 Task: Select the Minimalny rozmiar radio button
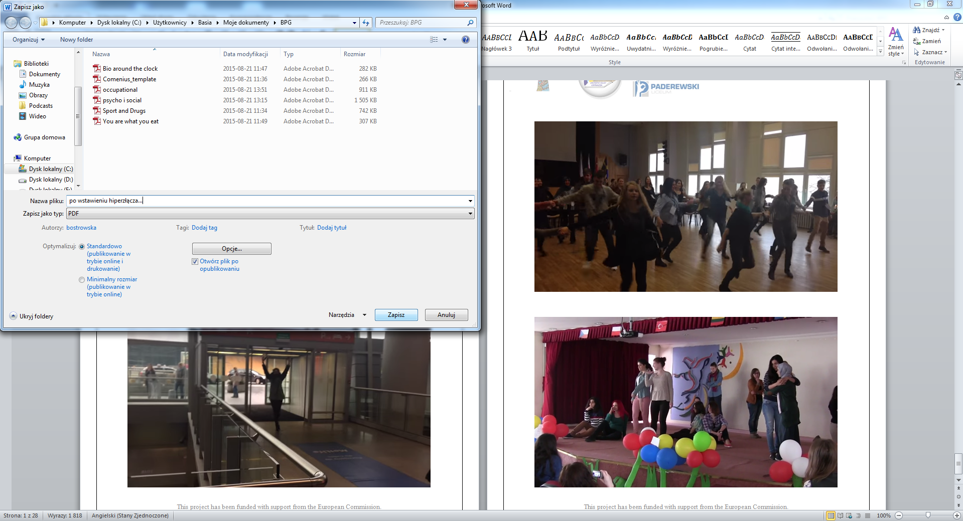click(82, 280)
